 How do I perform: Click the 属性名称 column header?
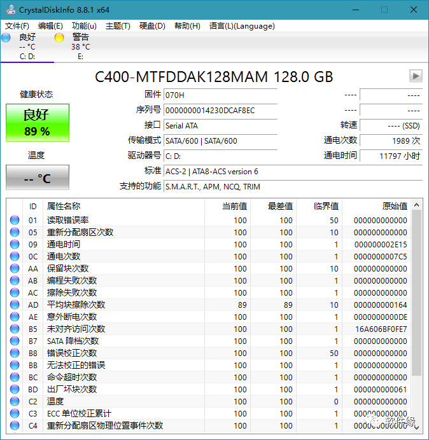tap(123, 206)
